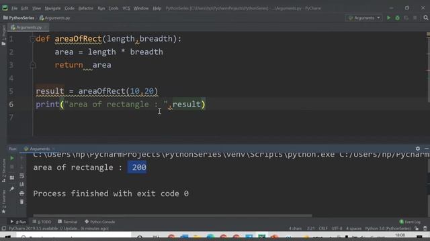Click the inspector hector icon in status bar

pos(425,228)
